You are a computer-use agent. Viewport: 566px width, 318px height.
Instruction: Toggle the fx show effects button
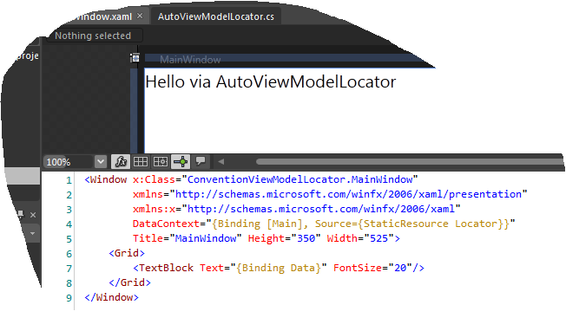coord(121,162)
